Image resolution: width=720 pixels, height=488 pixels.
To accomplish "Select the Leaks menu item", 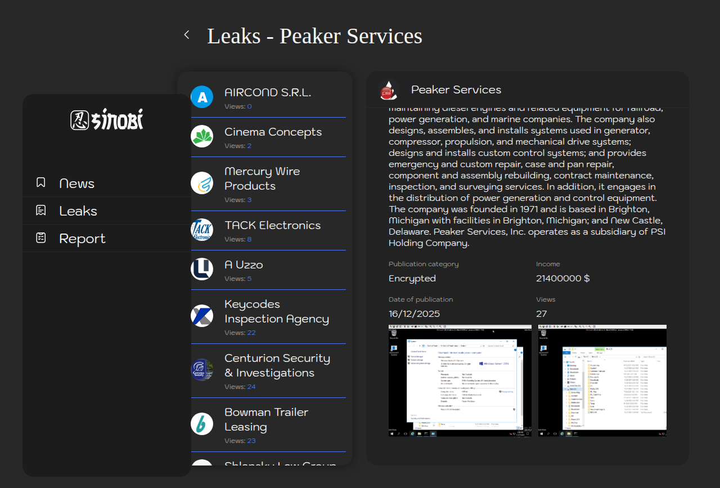I will (x=78, y=211).
